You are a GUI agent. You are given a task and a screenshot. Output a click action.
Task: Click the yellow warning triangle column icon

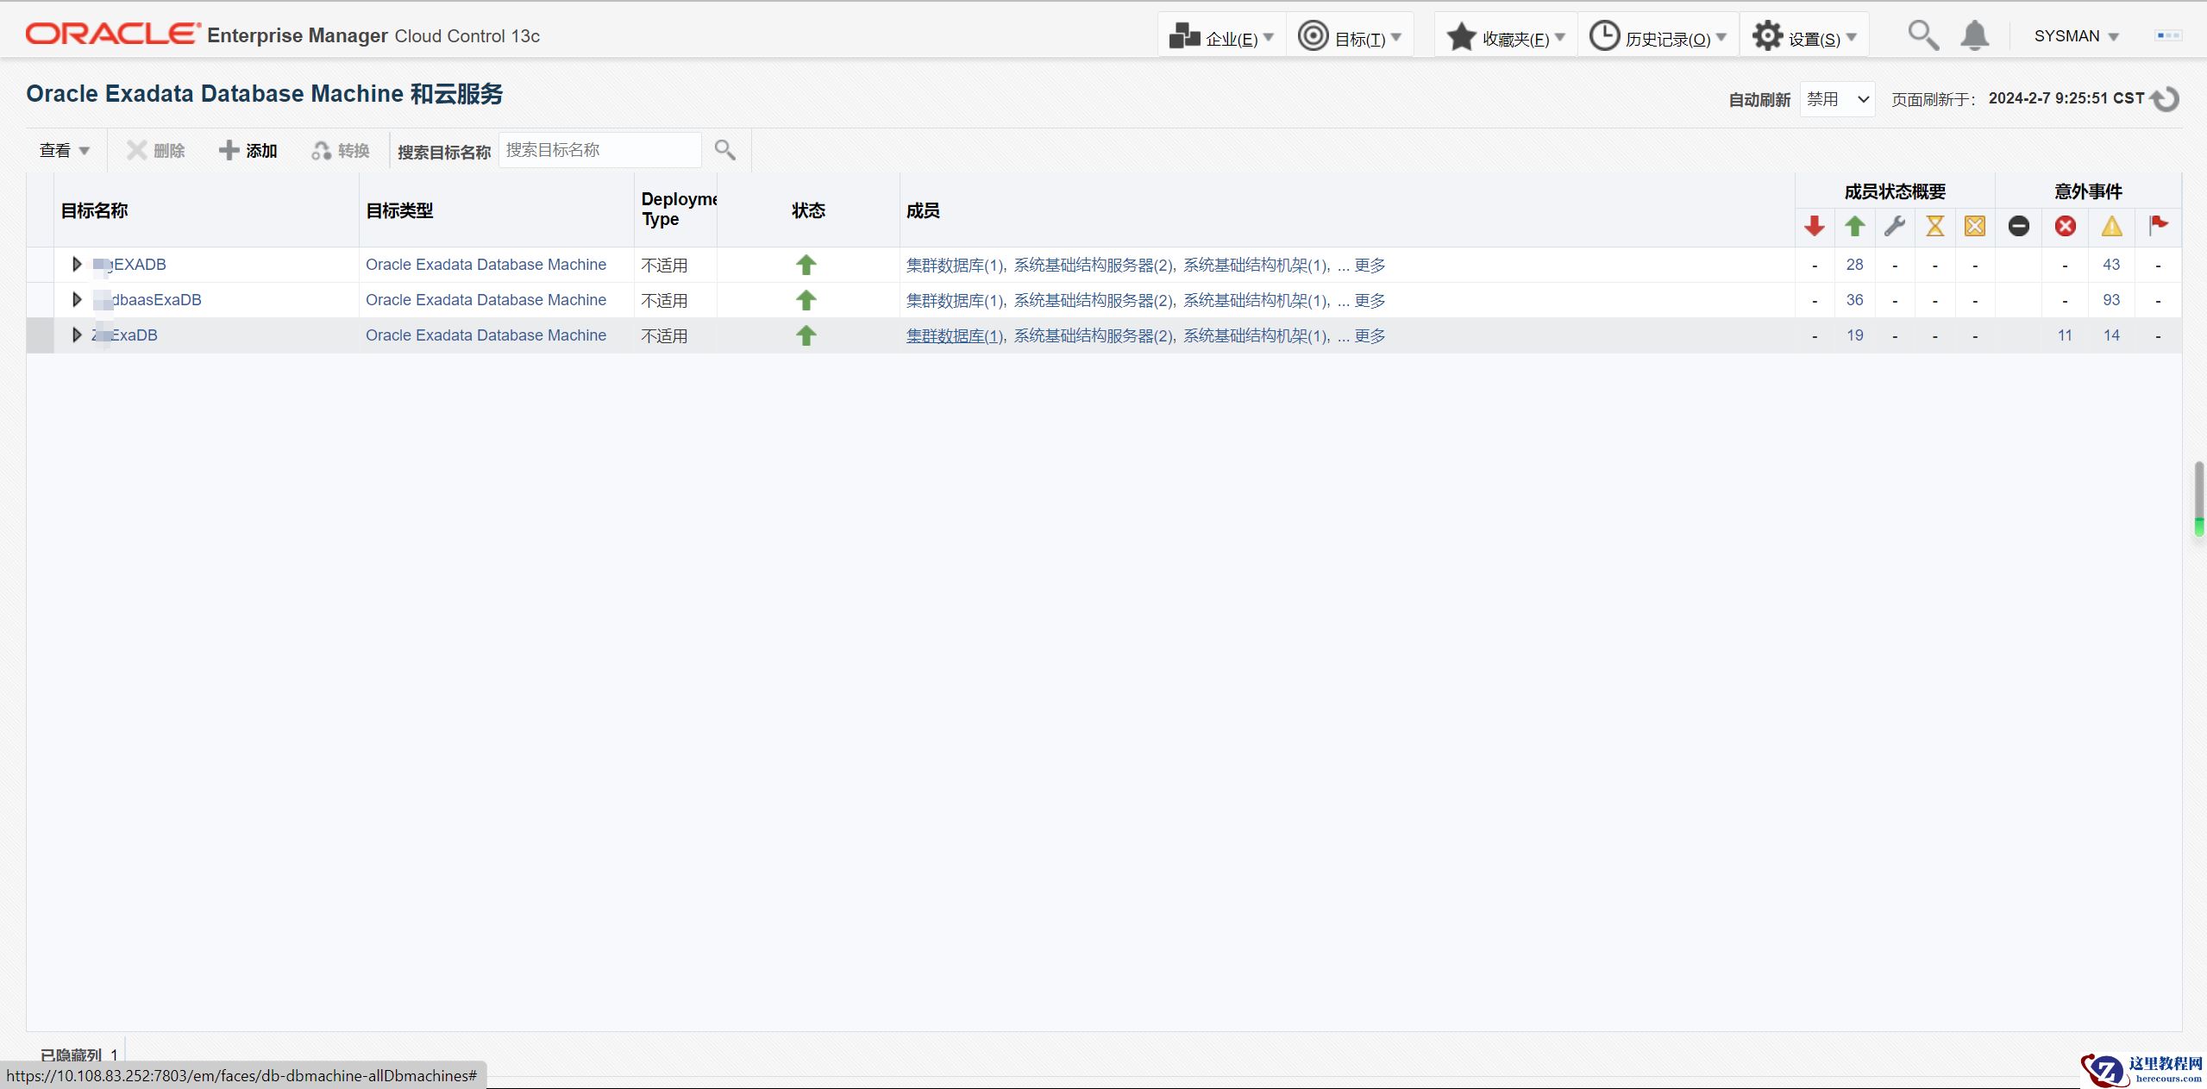pyautogui.click(x=2111, y=226)
